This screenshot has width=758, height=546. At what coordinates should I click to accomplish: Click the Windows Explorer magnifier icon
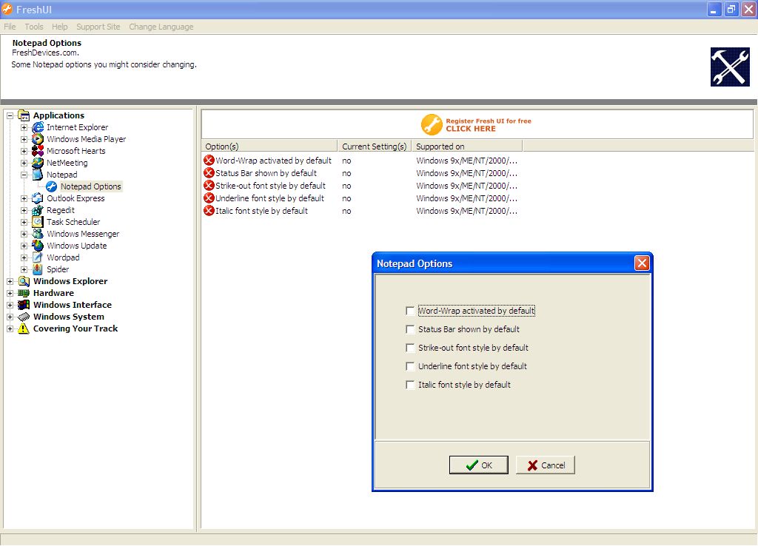(x=24, y=281)
